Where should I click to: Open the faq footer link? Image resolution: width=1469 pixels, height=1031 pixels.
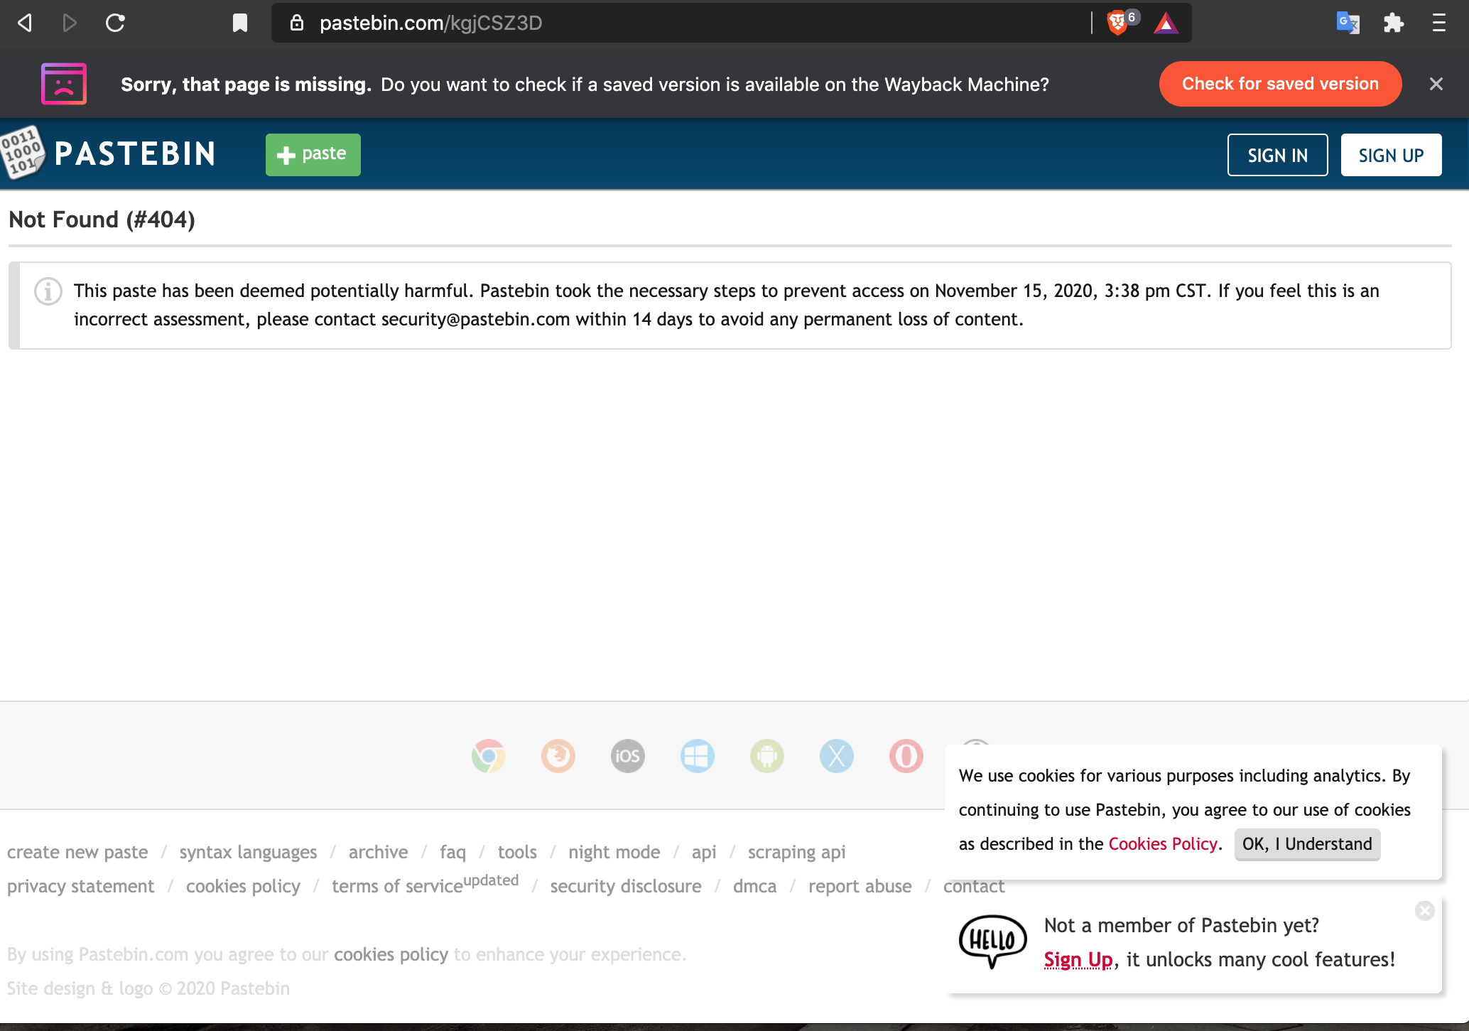(452, 852)
